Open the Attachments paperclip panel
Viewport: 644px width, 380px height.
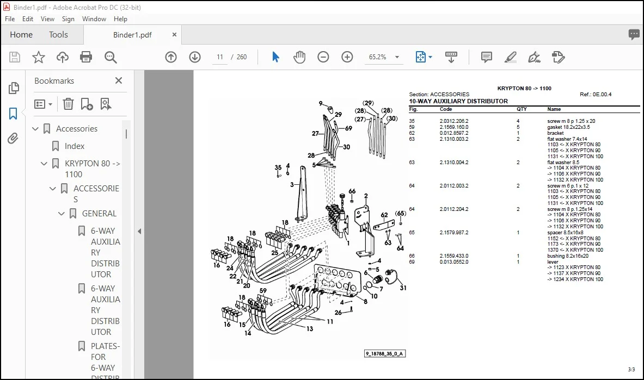pyautogui.click(x=13, y=138)
